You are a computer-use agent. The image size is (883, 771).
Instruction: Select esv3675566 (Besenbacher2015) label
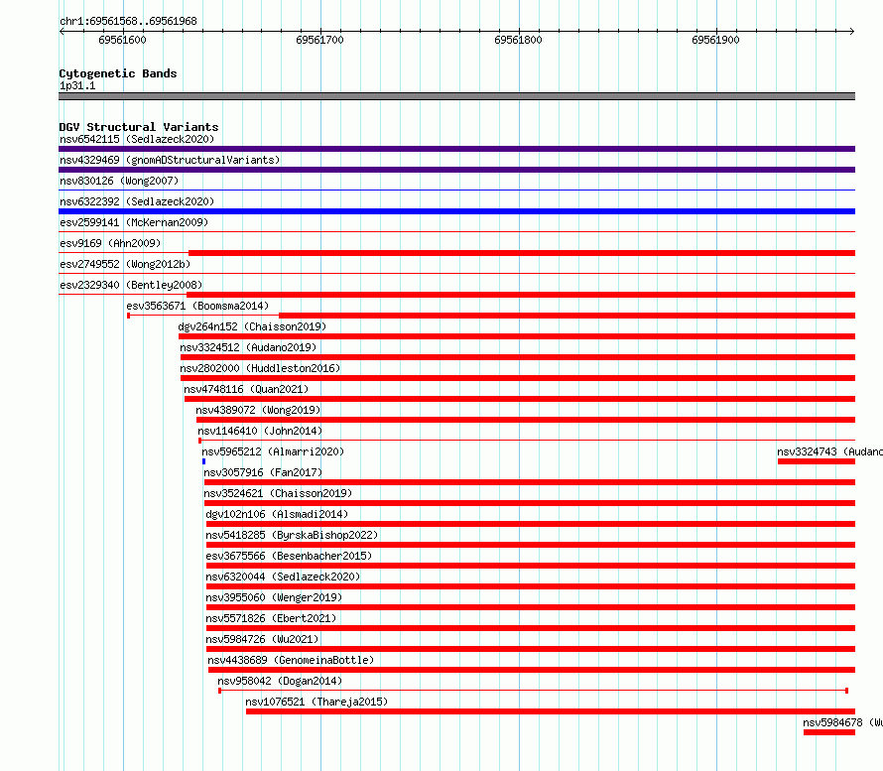point(289,556)
